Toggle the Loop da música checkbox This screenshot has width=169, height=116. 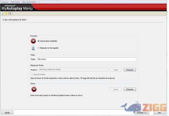(32, 74)
